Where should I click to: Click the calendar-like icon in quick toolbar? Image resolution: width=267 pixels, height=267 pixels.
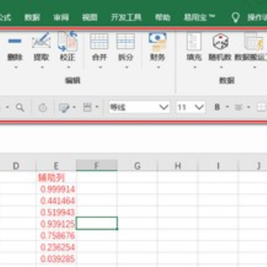coord(88,108)
